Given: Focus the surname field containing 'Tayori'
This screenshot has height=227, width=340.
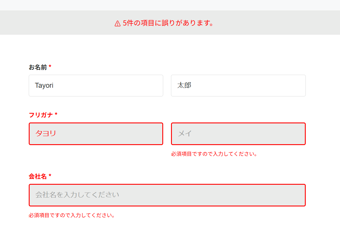Looking at the screenshot, I should click(96, 85).
